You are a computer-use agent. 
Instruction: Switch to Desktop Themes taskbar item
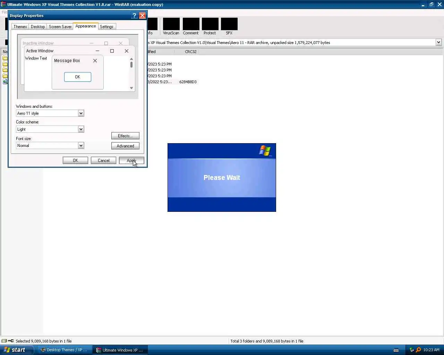click(x=64, y=350)
